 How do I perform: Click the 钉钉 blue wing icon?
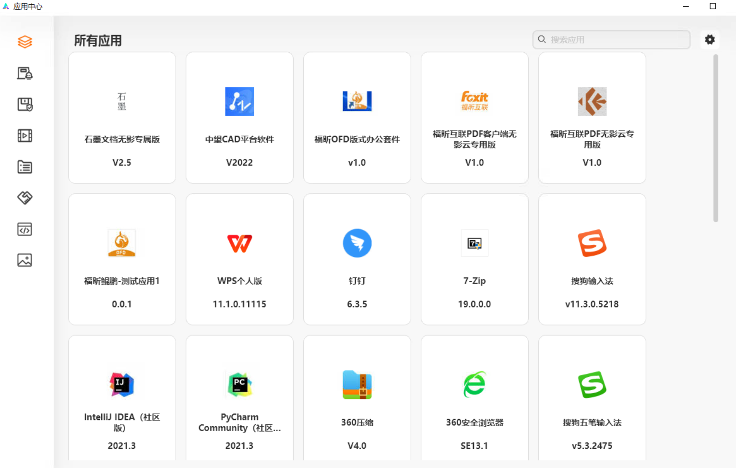pyautogui.click(x=357, y=243)
